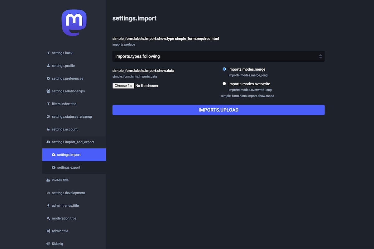Click the gear icon beside settings.preferences
This screenshot has width=374, height=249.
(48, 78)
